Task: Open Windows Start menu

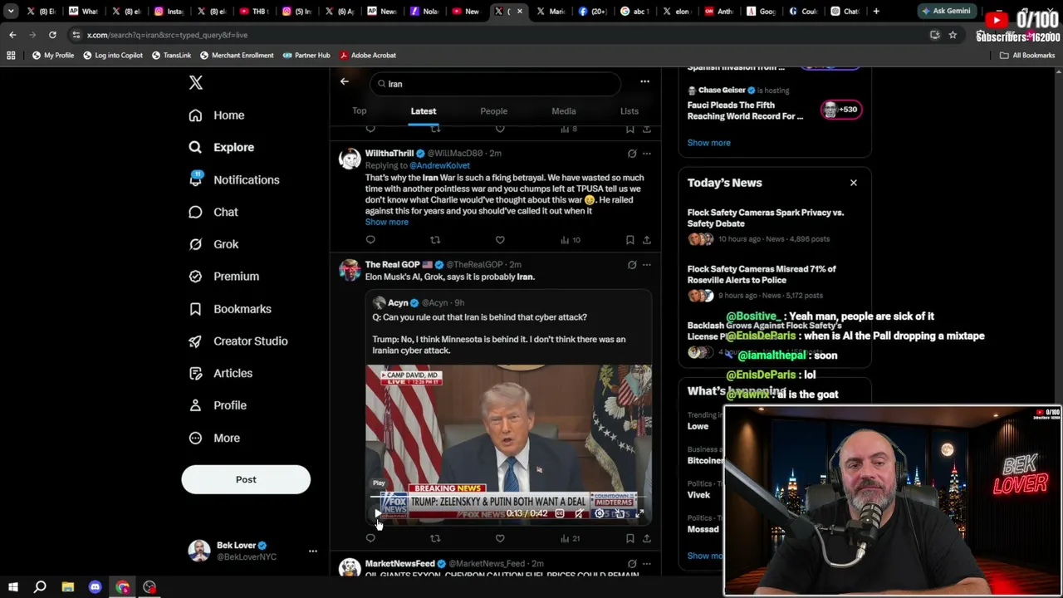Action: (x=12, y=587)
